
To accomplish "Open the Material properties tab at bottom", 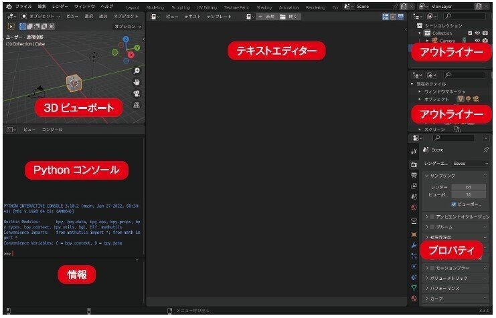I will point(414,298).
